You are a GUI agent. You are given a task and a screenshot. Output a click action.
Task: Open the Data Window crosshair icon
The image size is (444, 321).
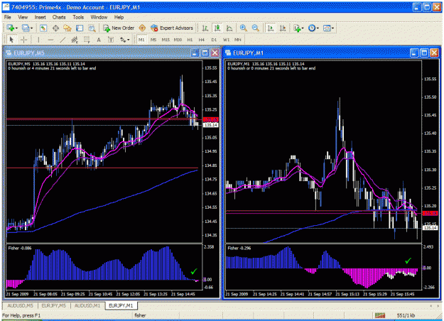55,28
